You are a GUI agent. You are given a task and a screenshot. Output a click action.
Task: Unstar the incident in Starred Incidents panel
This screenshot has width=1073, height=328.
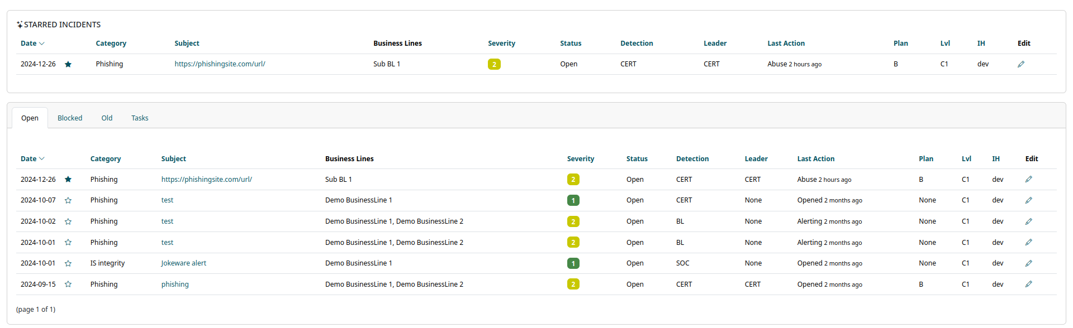click(68, 64)
